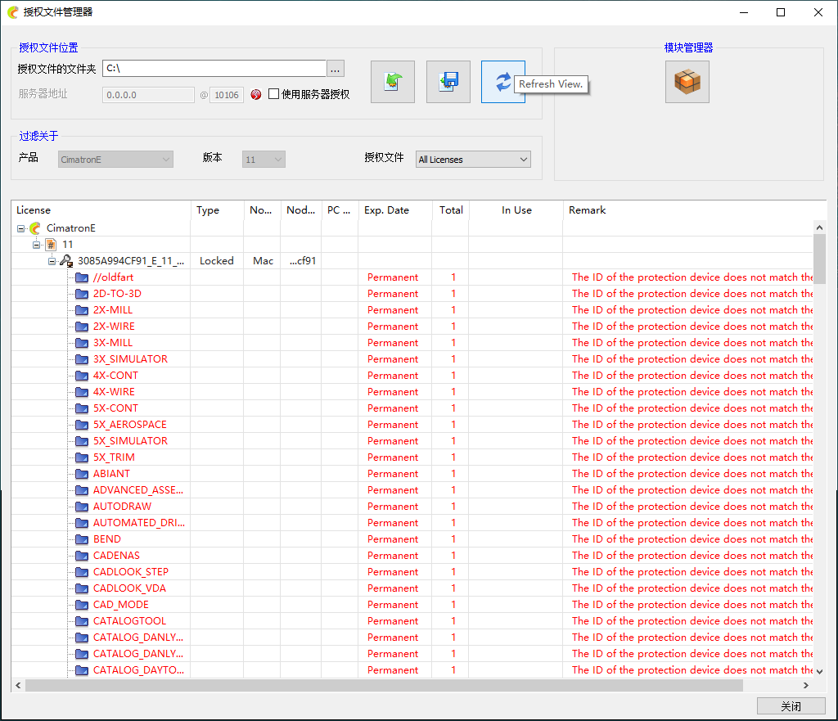The height and width of the screenshot is (721, 838).
Task: Sort by the Total column header
Action: point(451,210)
